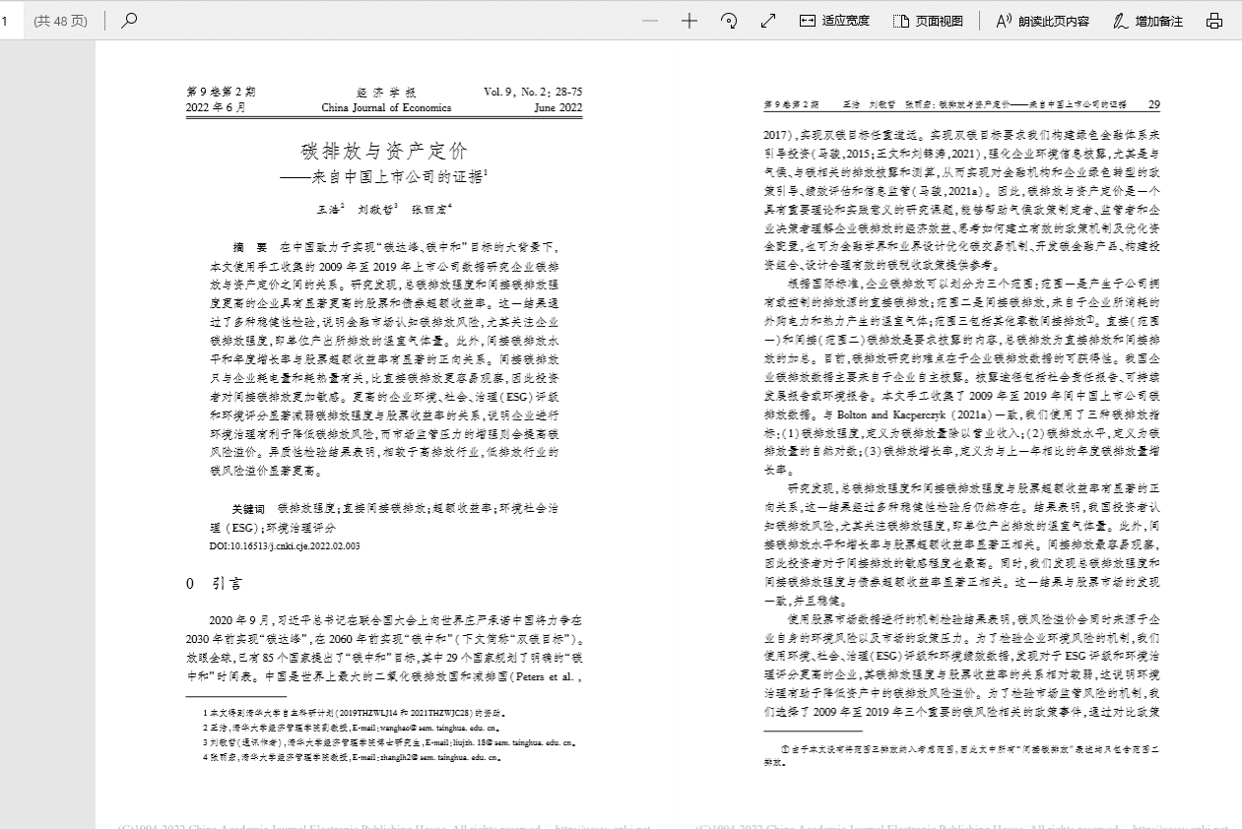Click author name 张丽宏

[429, 209]
